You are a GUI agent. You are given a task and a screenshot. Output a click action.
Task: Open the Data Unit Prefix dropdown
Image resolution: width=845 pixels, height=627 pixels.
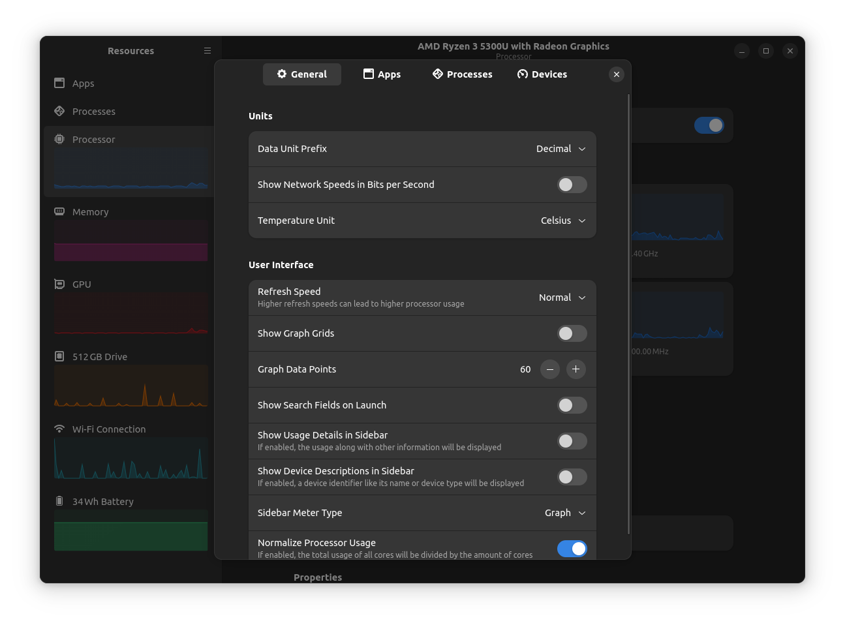point(560,148)
